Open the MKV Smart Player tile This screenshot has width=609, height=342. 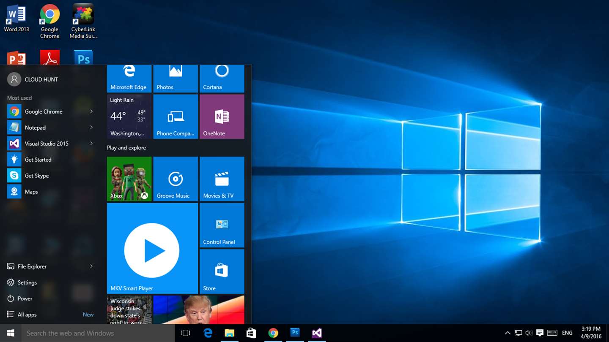[152, 248]
